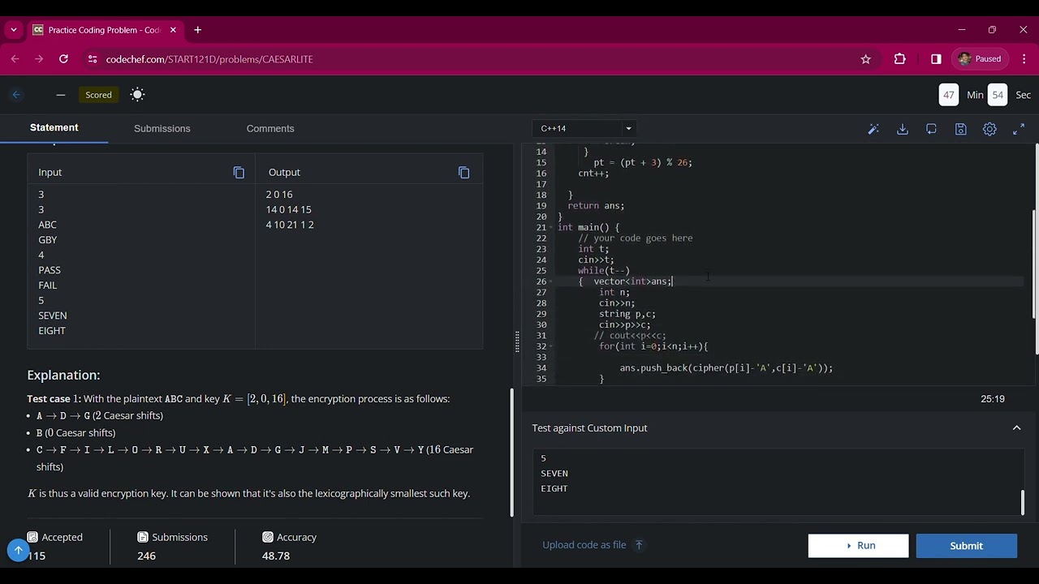
Task: Open the C++14 language dropdown
Action: click(x=585, y=128)
